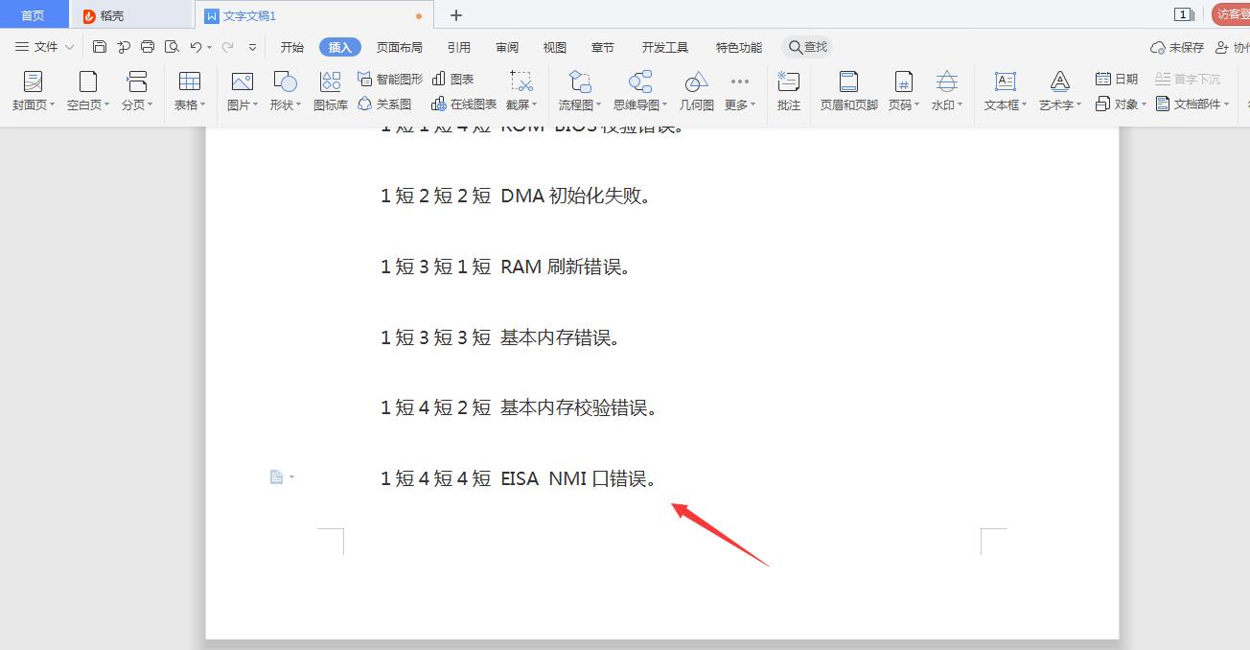The width and height of the screenshot is (1250, 650).
Task: Select the 流程图 flowchart tool
Action: pos(580,91)
